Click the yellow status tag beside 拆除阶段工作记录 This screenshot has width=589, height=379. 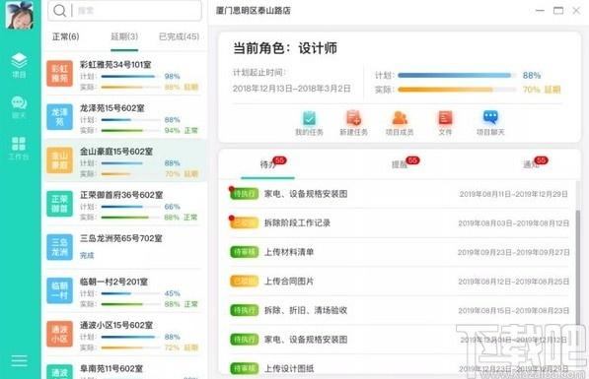point(244,222)
